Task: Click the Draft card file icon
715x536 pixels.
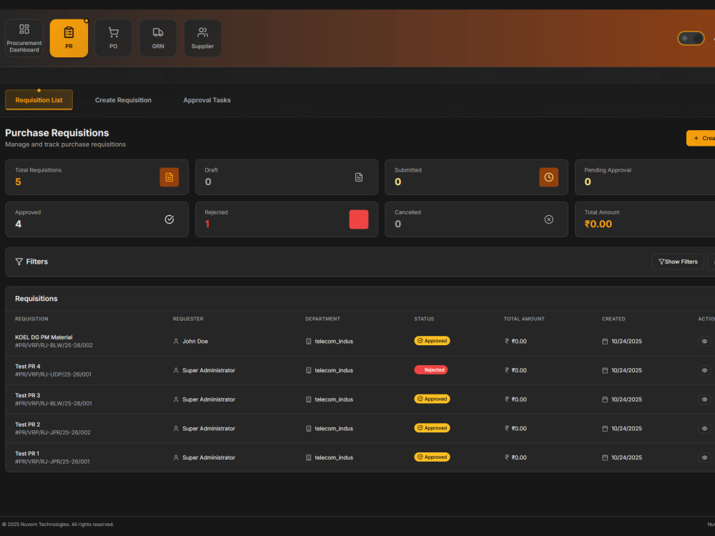Action: (359, 177)
